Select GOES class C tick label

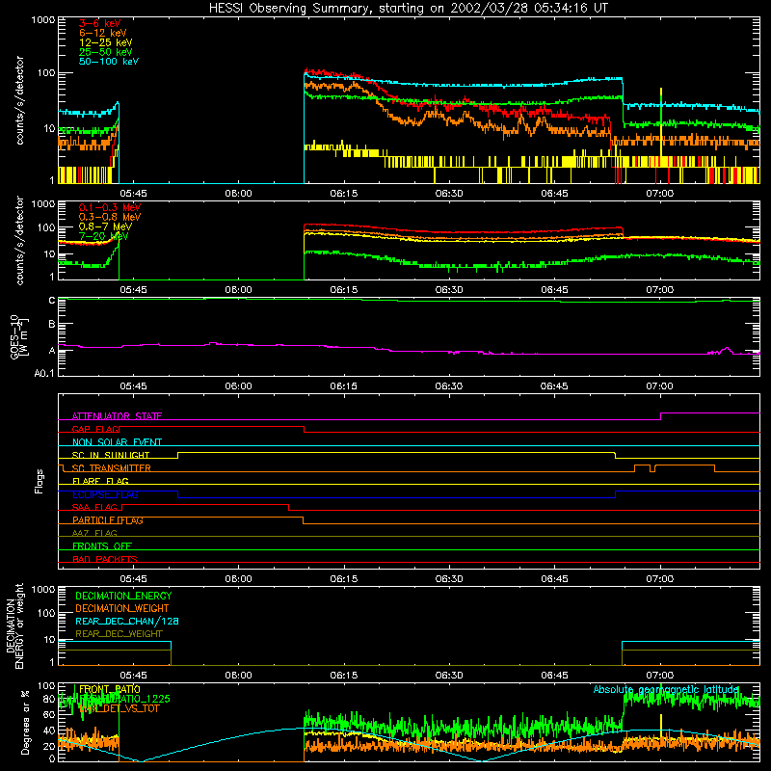(x=52, y=301)
